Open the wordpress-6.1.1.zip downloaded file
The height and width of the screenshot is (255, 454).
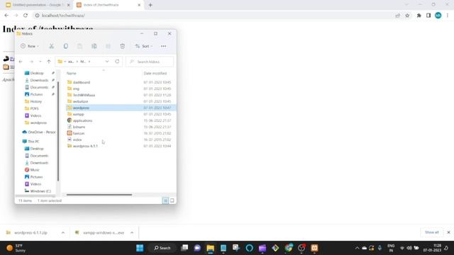point(31,232)
